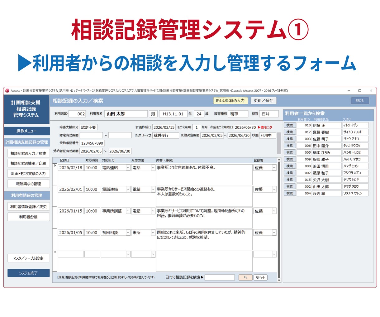Open 報酬請求の管理 menu

pos(28,184)
